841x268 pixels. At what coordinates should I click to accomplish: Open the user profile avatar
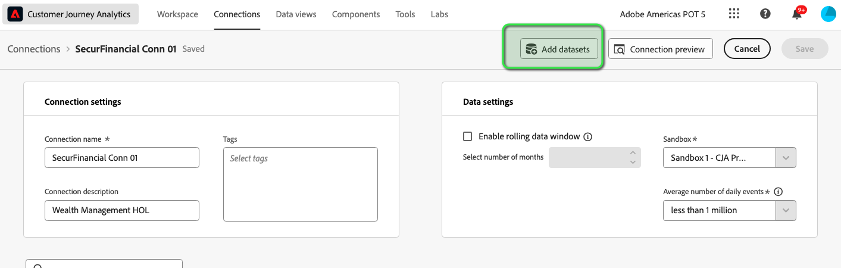pos(828,14)
